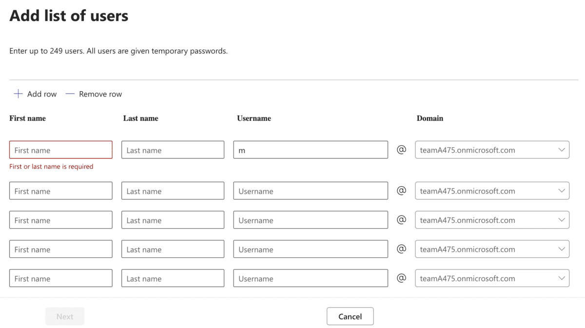Click the third row Last name field

tap(173, 220)
